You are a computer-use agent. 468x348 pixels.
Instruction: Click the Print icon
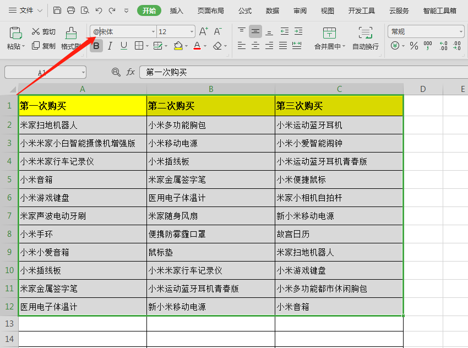pos(71,10)
